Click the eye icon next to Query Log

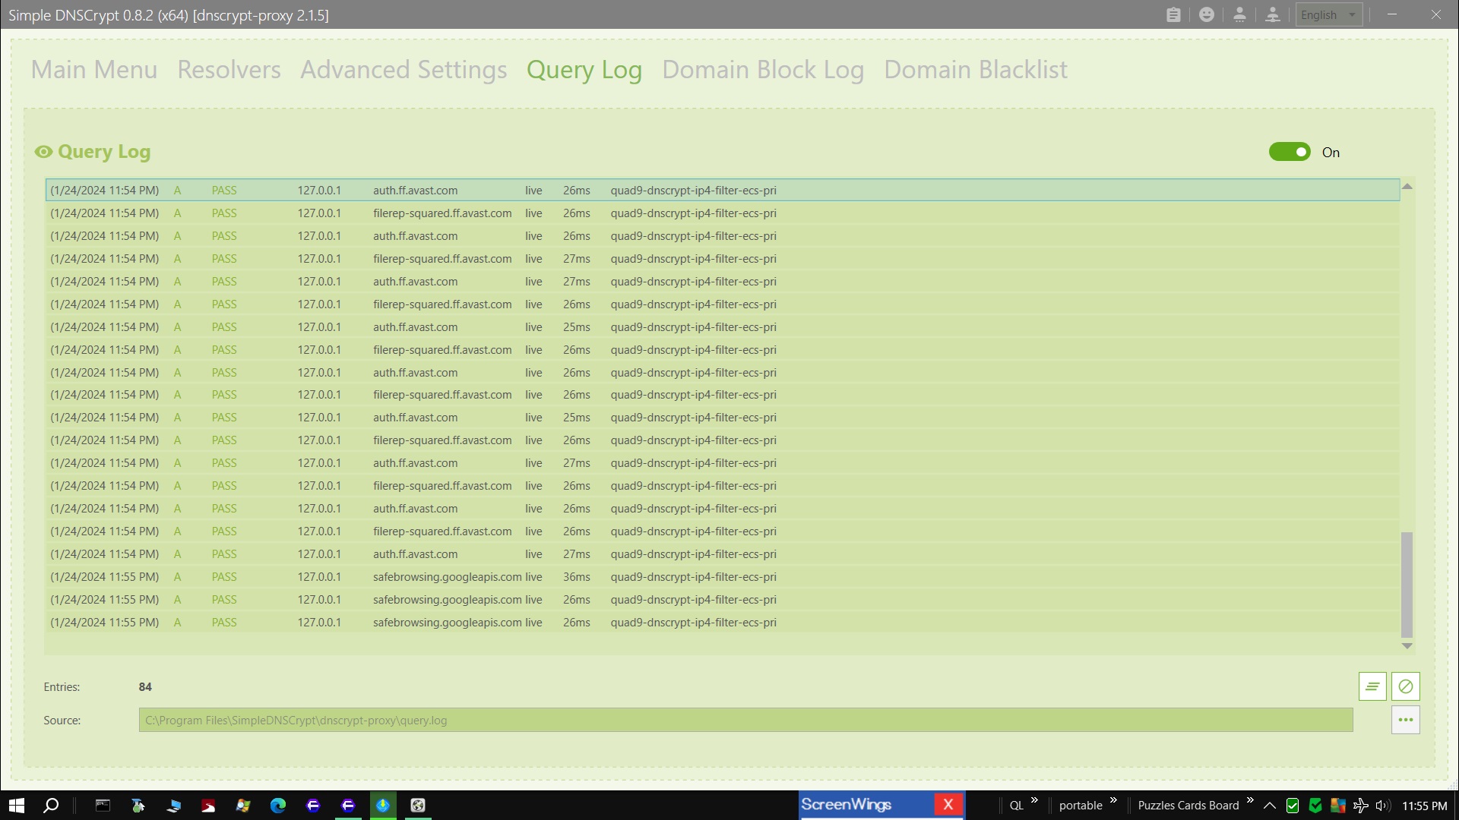tap(43, 152)
